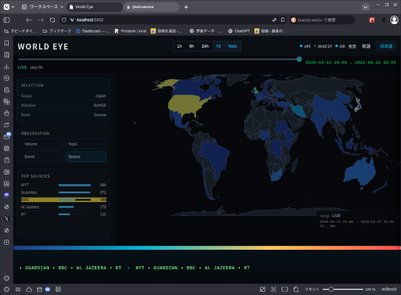Switch observation to Event mode
The height and width of the screenshot is (295, 401).
(41, 157)
